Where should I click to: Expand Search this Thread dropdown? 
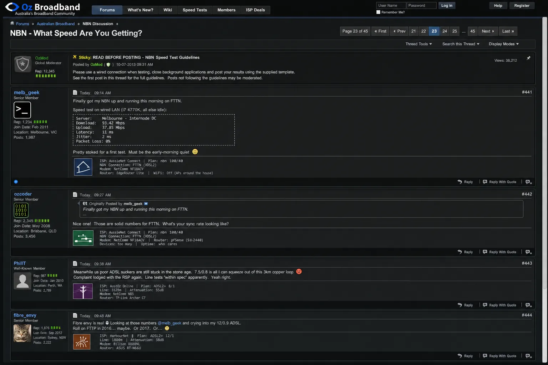pyautogui.click(x=461, y=44)
